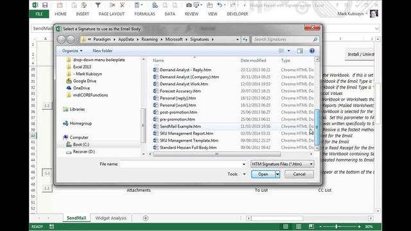The width and height of the screenshot is (411, 231).
Task: Click the Save icon in Excel toolbar
Action: (45, 5)
